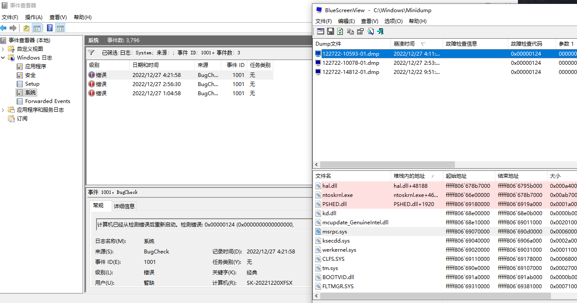Toggle the show/hide console tree toolbar icon
577x303 pixels.
(37, 28)
